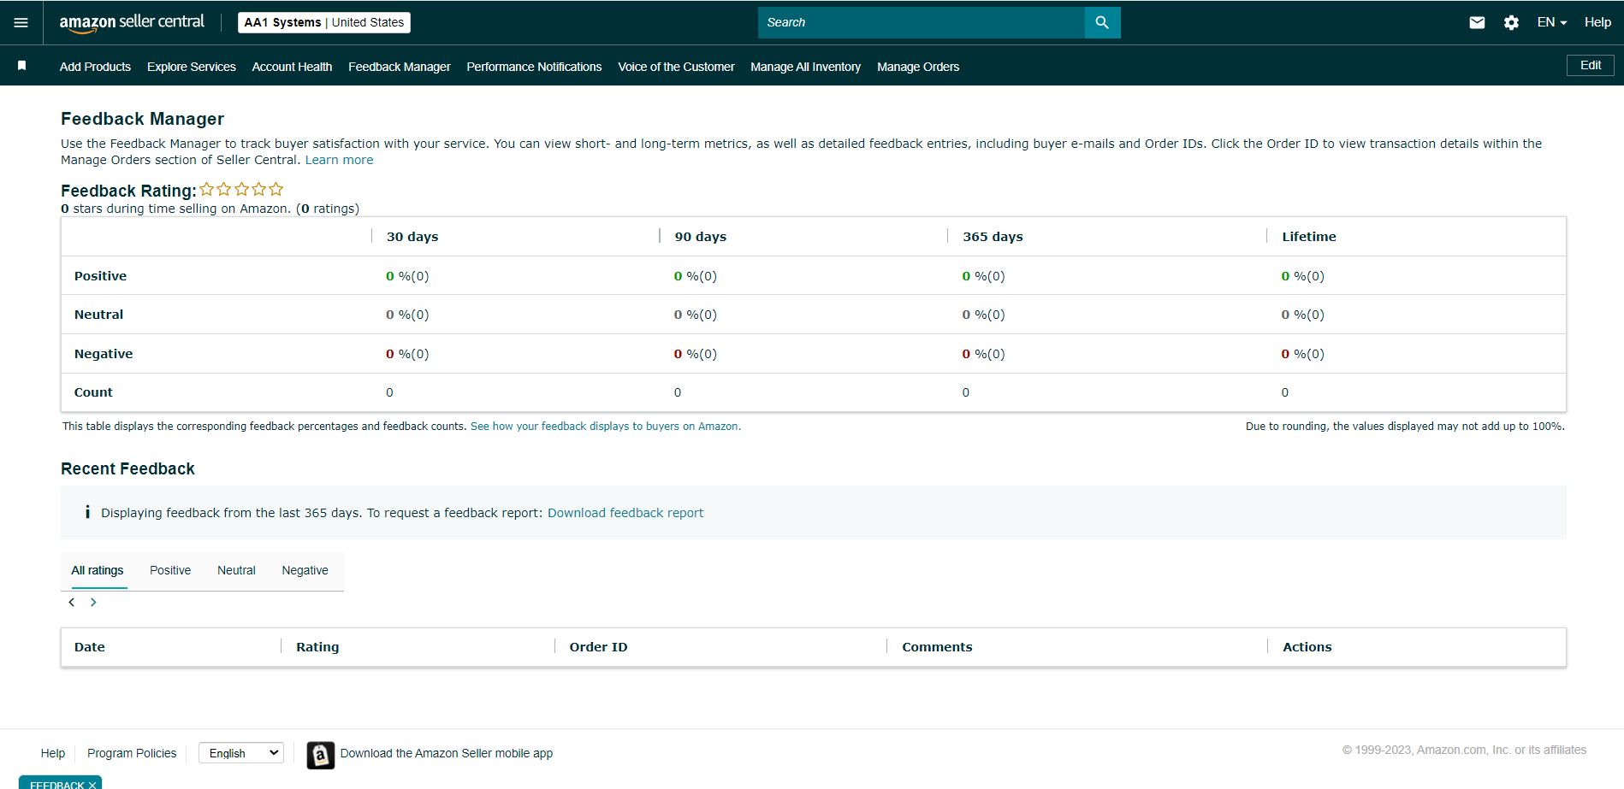The height and width of the screenshot is (789, 1624).
Task: Open 'See how your feedback displays' link
Action: point(604,427)
